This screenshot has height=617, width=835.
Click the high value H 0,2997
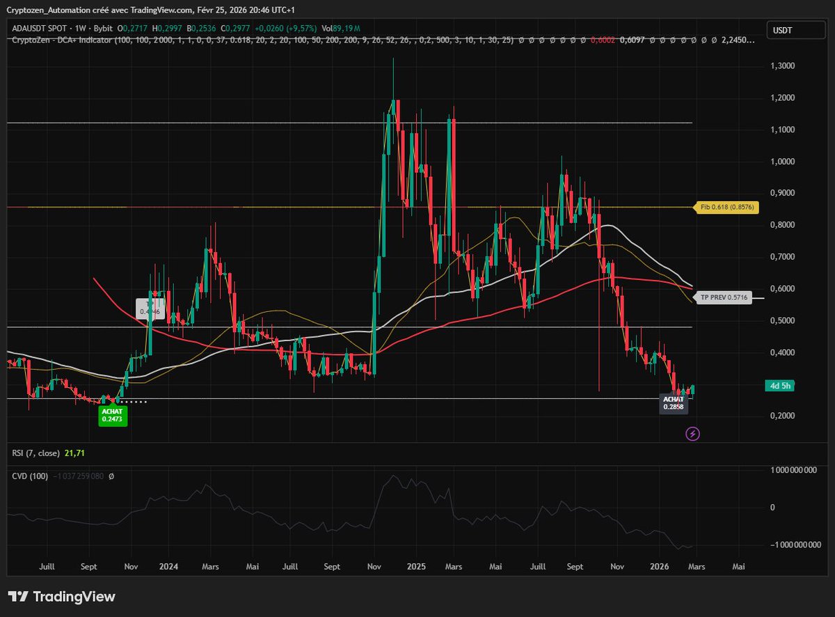[168, 29]
